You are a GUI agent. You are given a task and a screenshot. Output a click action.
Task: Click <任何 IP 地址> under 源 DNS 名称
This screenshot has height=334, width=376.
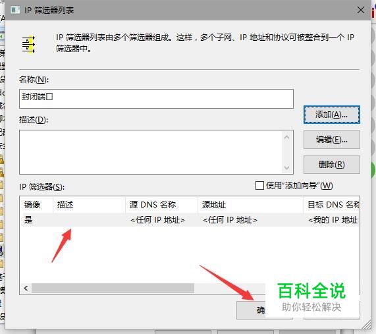[x=157, y=220]
